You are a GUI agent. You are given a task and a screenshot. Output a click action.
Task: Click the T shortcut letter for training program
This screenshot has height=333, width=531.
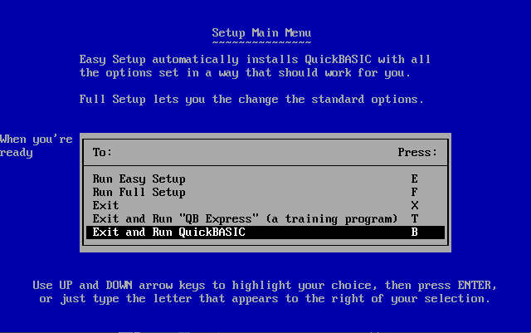[x=414, y=218]
